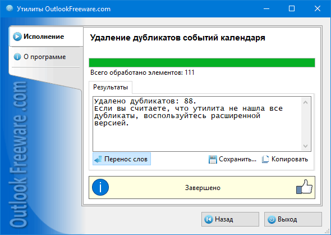Select the Результаты tab

point(111,87)
